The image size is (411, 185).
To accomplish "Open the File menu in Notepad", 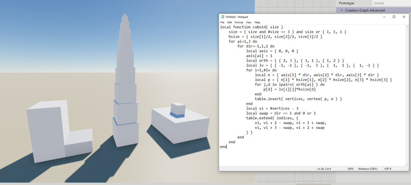I will coord(222,22).
